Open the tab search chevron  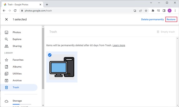151,3
